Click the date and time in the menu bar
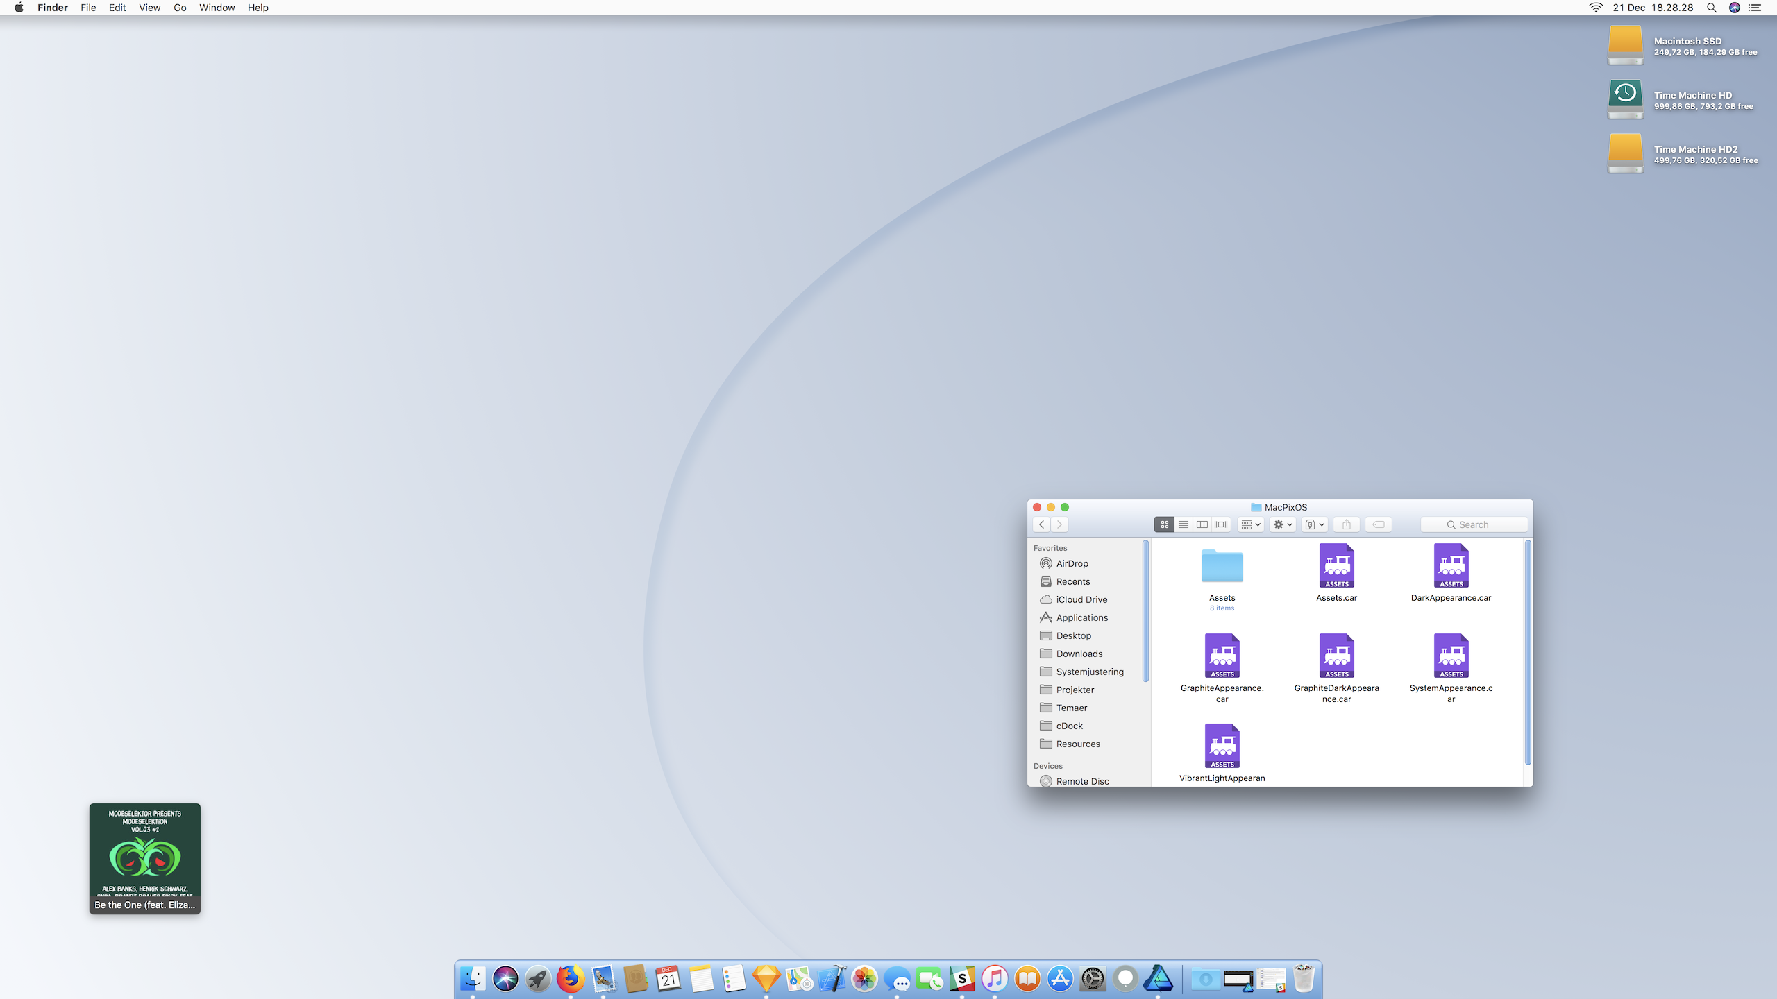This screenshot has height=999, width=1777. point(1653,8)
